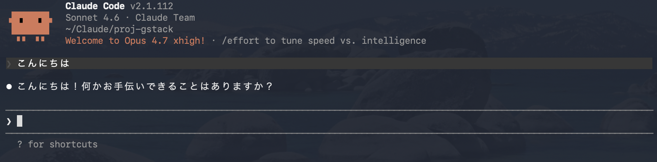Click the ~/Claude/proj-gstack directory path
The image size is (657, 162).
(x=119, y=29)
